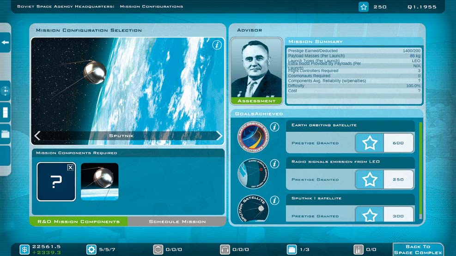
Task: Click the Q1.1955 date display
Action: tap(422, 6)
